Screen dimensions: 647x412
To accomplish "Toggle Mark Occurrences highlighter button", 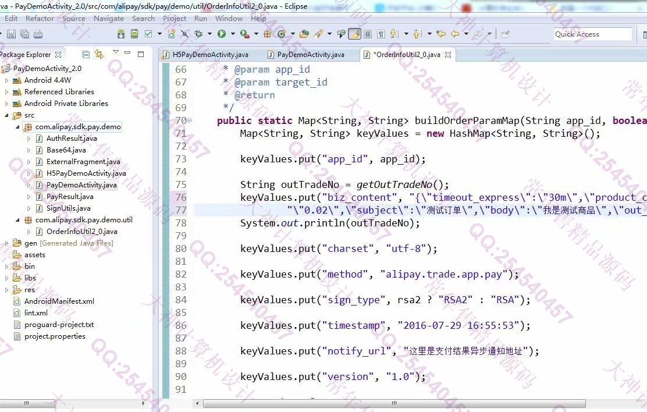I will pyautogui.click(x=354, y=34).
